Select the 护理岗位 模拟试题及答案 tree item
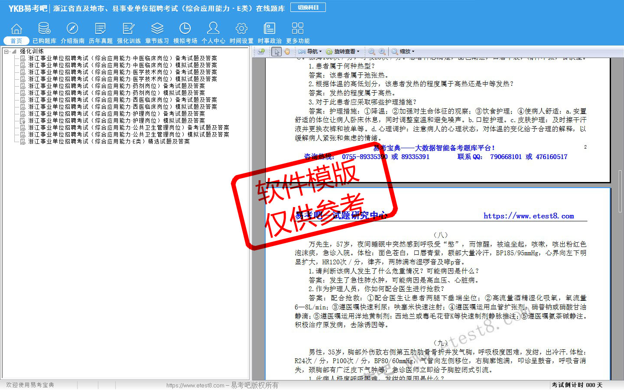This screenshot has height=390, width=624. (x=117, y=121)
